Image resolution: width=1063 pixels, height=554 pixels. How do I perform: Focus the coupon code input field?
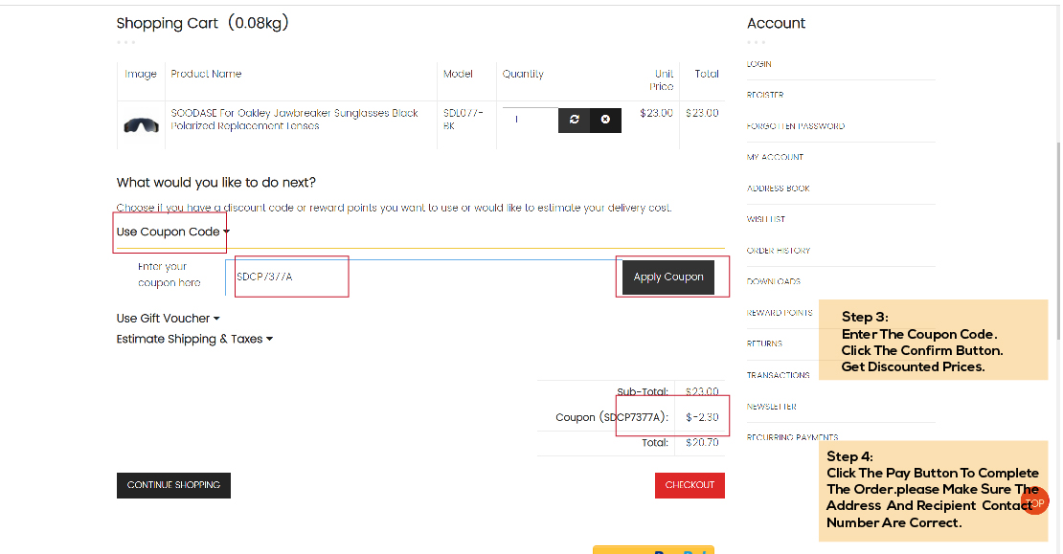tap(421, 277)
